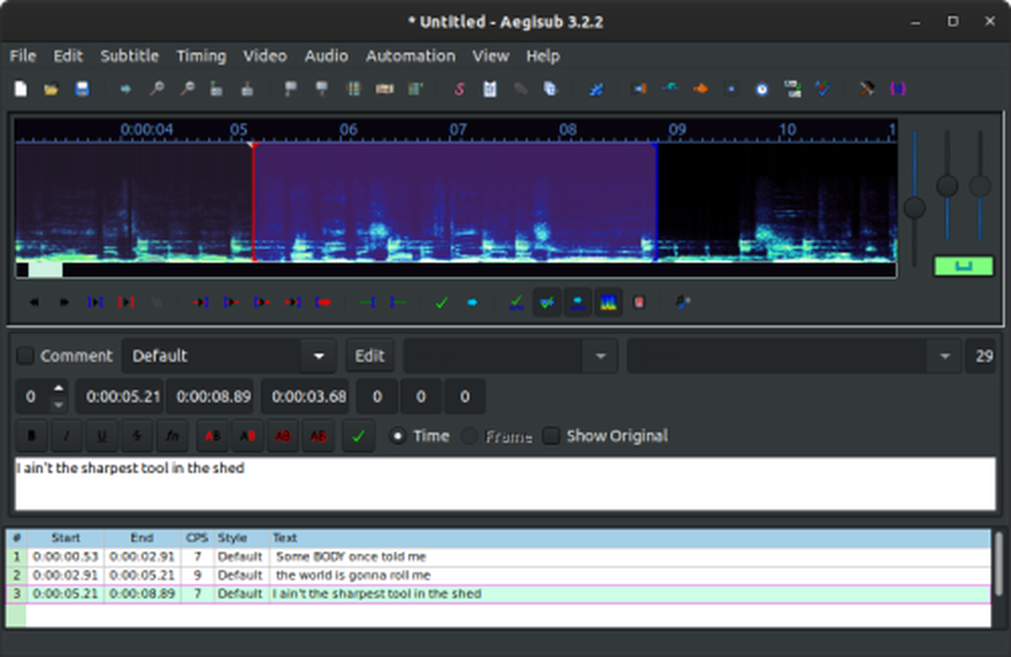Apply underline formatting button

click(x=102, y=436)
